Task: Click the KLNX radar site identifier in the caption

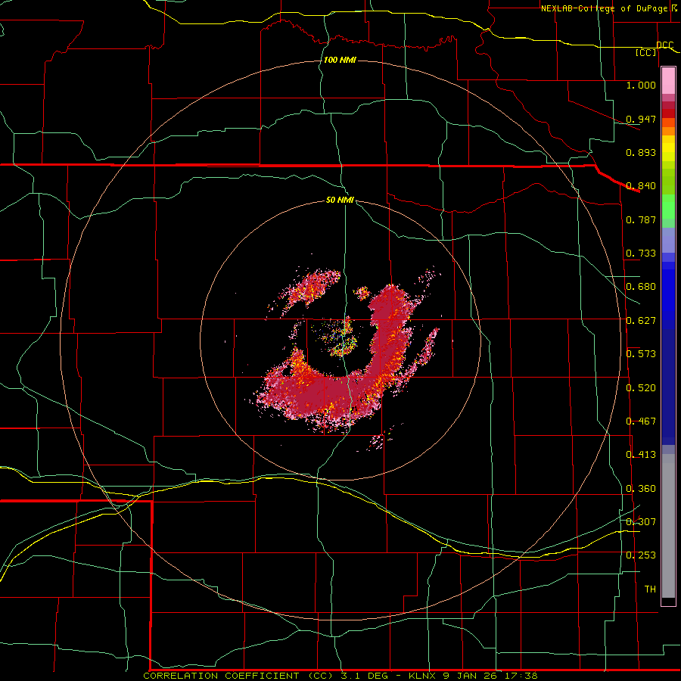Action: click(424, 676)
